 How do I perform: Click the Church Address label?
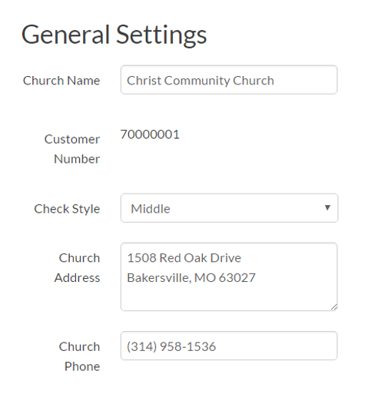point(77,268)
